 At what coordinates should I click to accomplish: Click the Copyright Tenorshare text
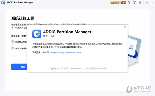(x=78, y=68)
